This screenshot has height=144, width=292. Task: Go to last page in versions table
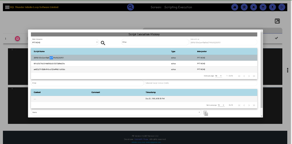pos(254,105)
